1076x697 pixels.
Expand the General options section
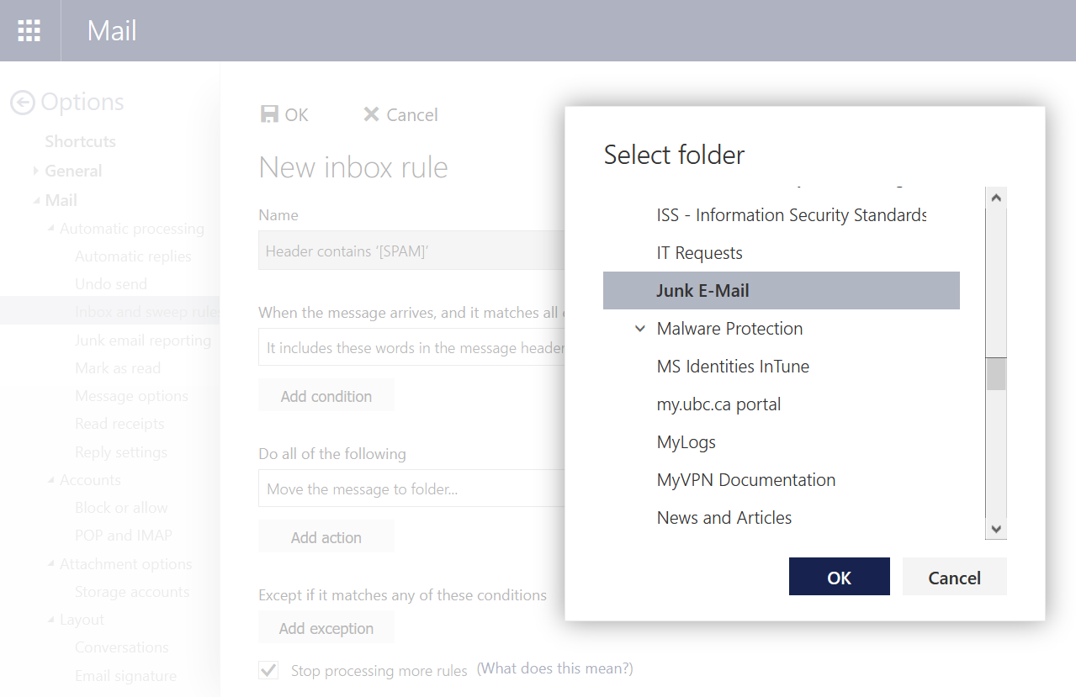36,171
